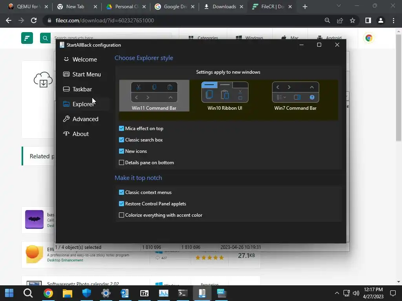402x301 pixels.
Task: Close the Downloads browser tab
Action: pyautogui.click(x=241, y=7)
